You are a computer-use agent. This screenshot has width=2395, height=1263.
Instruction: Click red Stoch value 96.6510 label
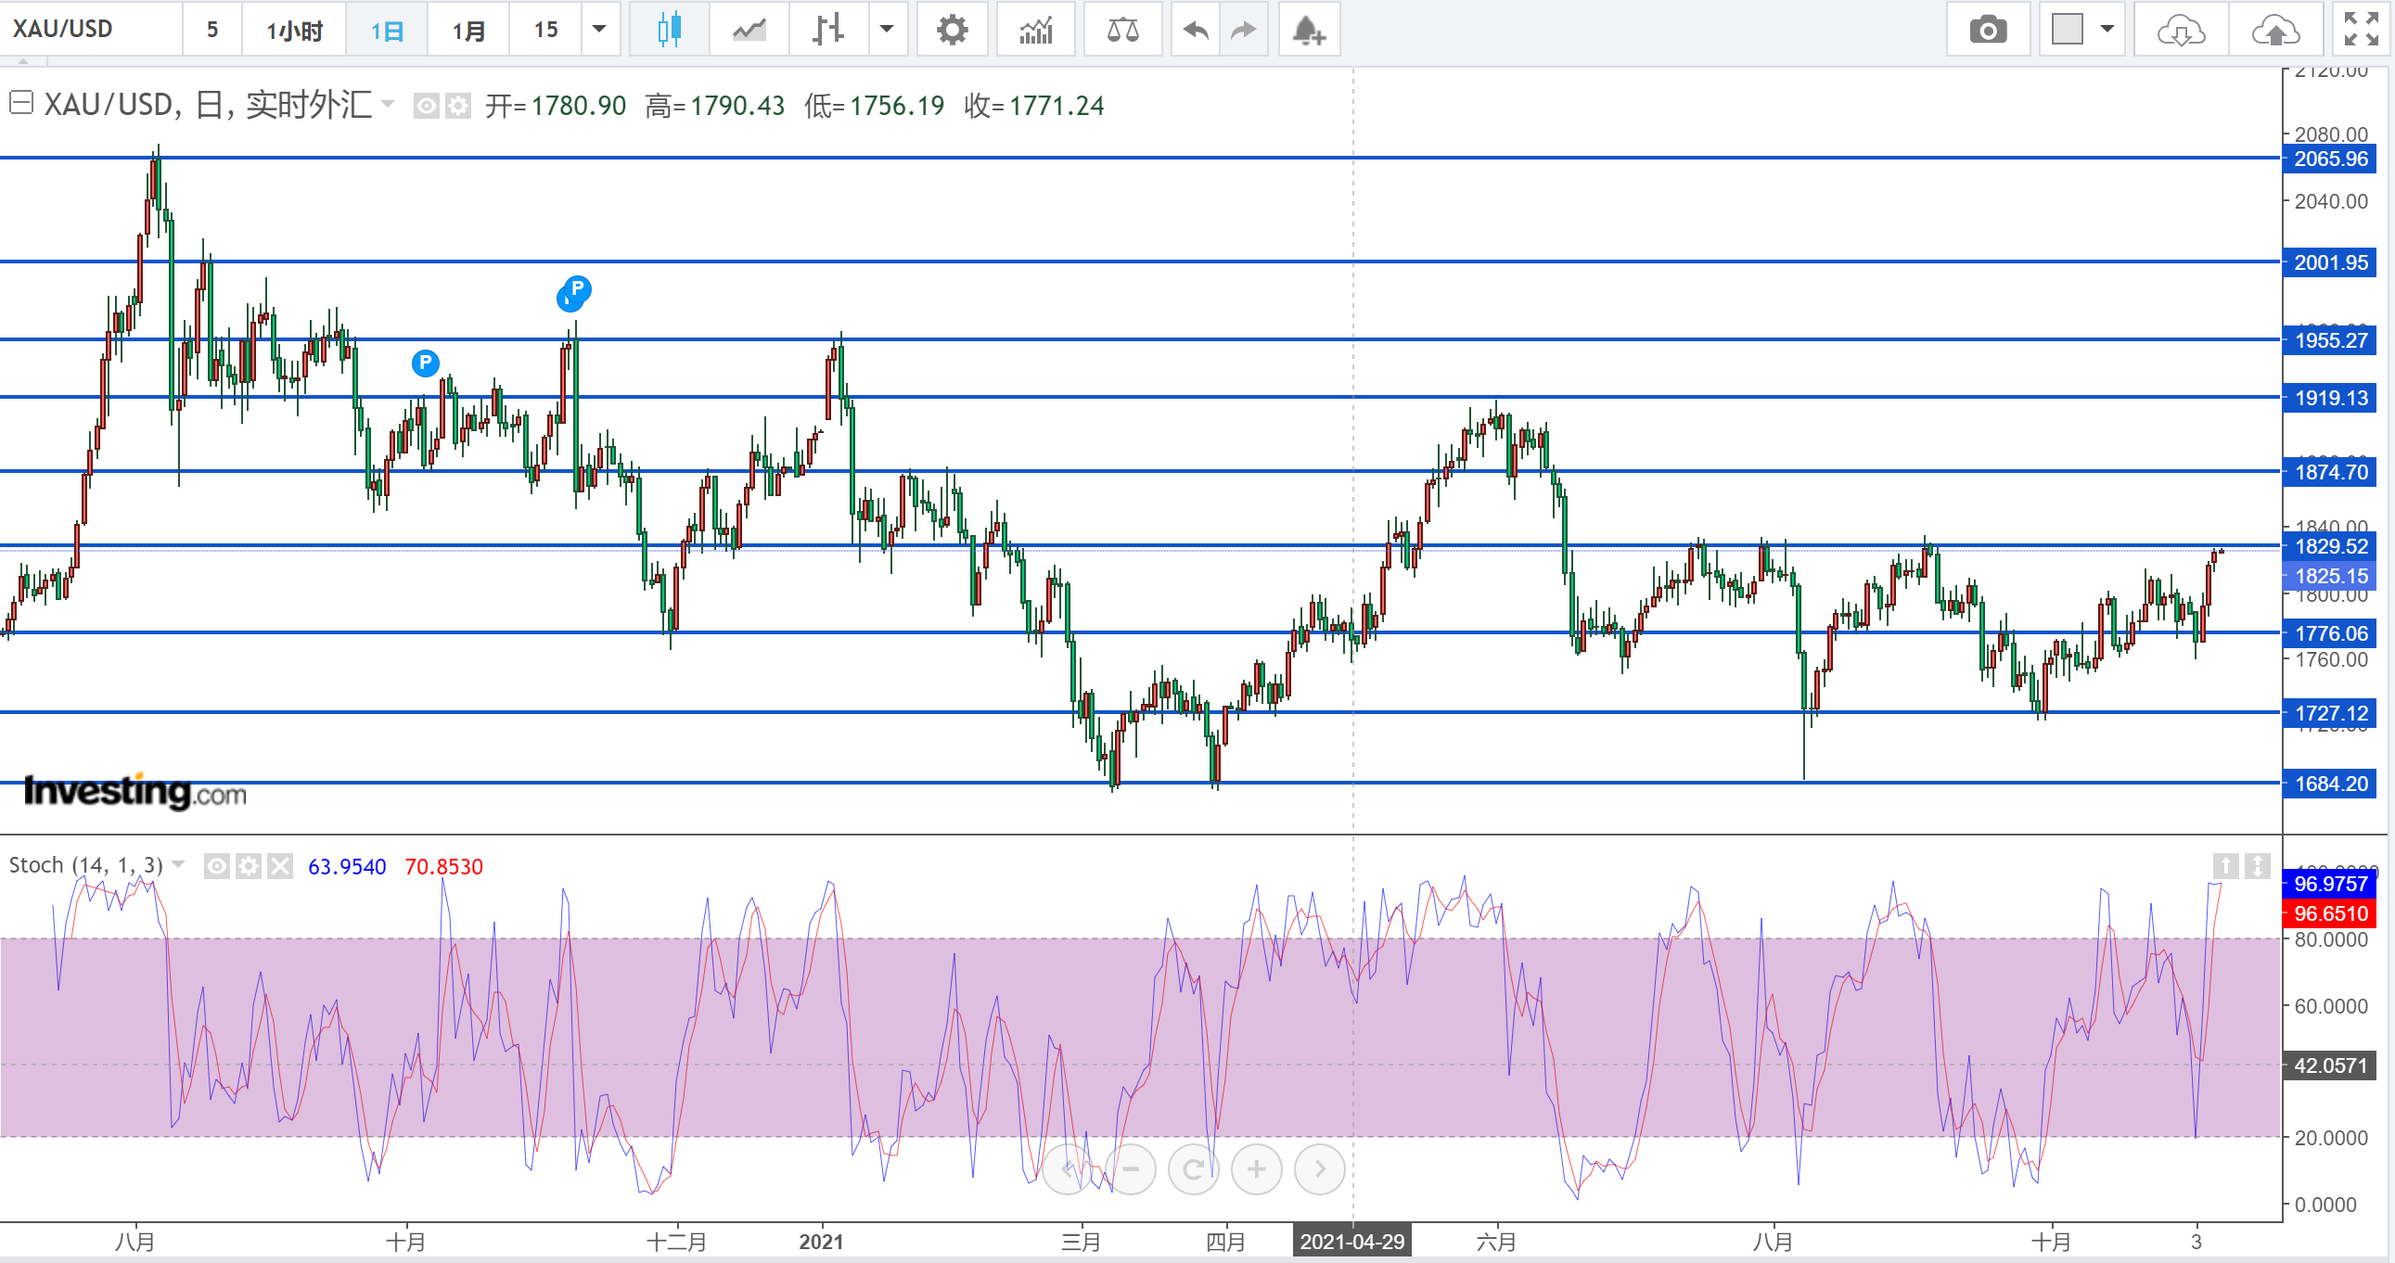pos(2330,913)
